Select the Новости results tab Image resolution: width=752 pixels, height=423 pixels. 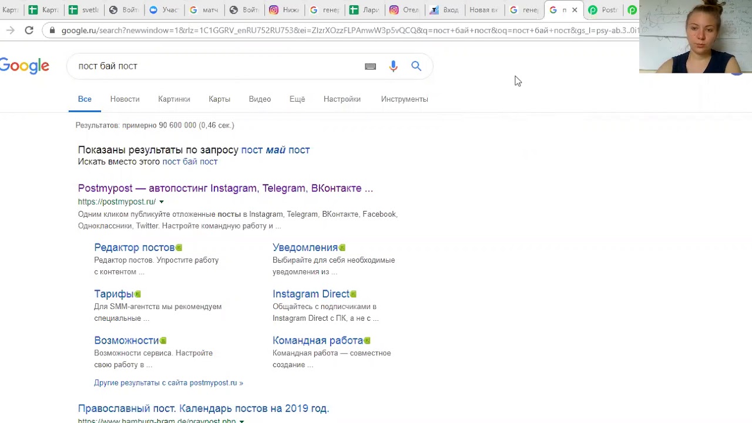click(125, 99)
